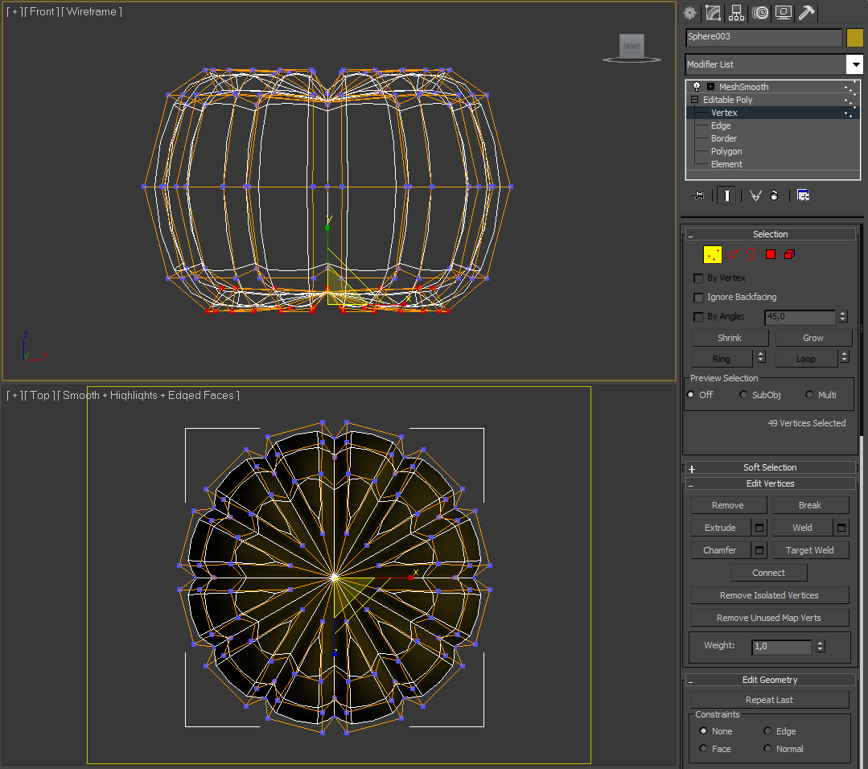Image resolution: width=868 pixels, height=769 pixels.
Task: Open Chamfer settings box
Action: coord(759,550)
